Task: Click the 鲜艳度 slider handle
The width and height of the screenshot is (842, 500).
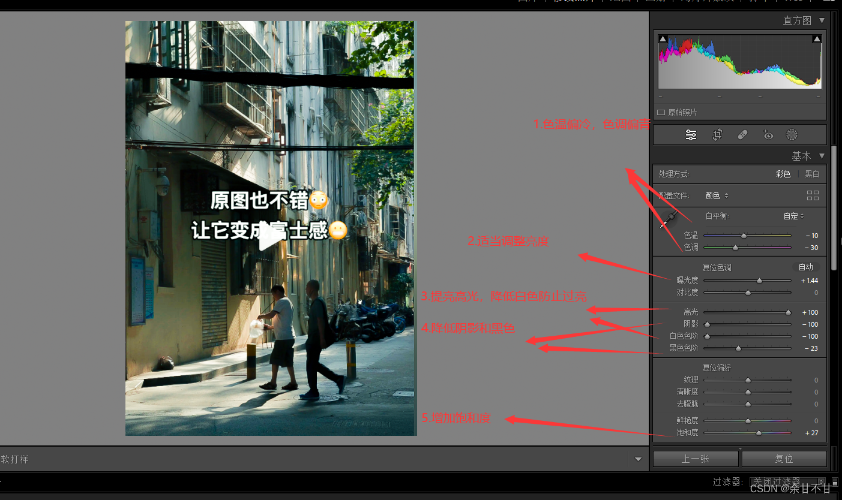Action: point(748,421)
